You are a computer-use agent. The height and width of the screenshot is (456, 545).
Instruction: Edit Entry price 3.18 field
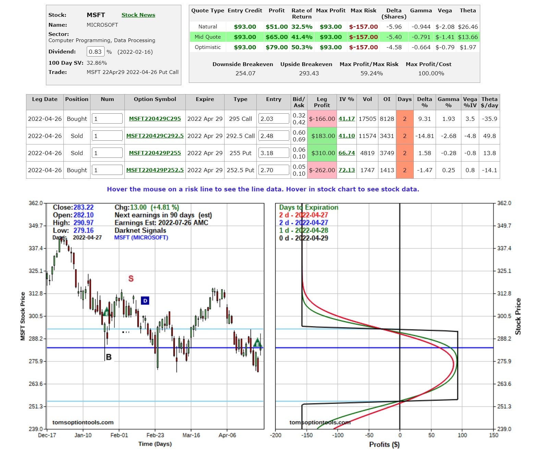pyautogui.click(x=274, y=153)
